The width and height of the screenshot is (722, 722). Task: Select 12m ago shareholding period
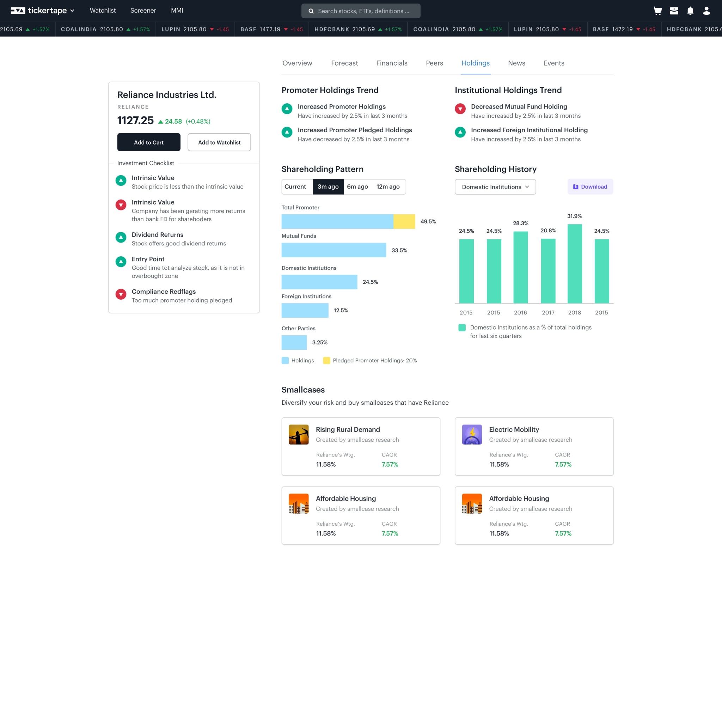tap(388, 187)
